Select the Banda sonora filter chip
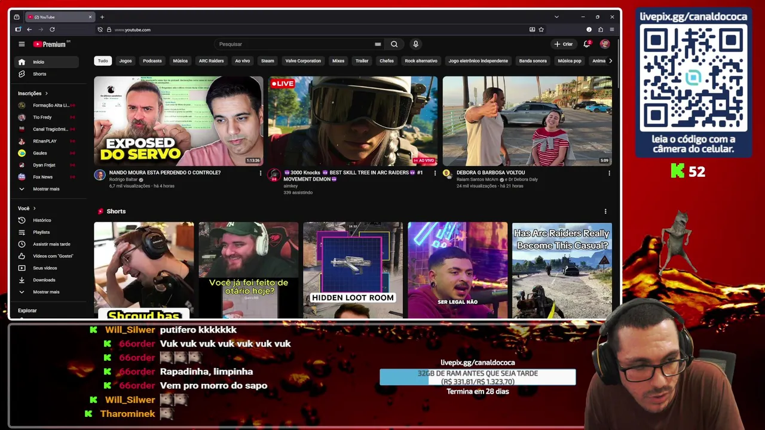 (533, 61)
